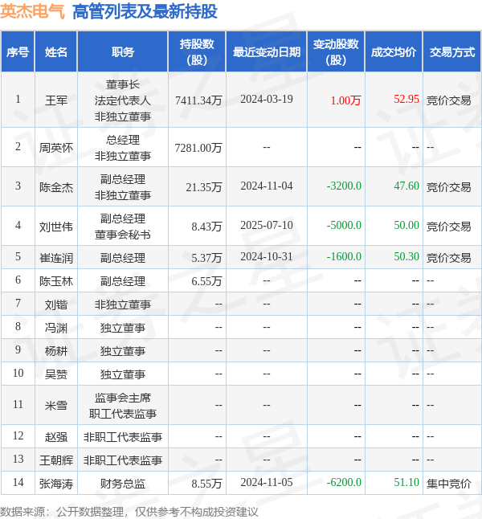Select the name 周英怀 in row 2

[56, 147]
